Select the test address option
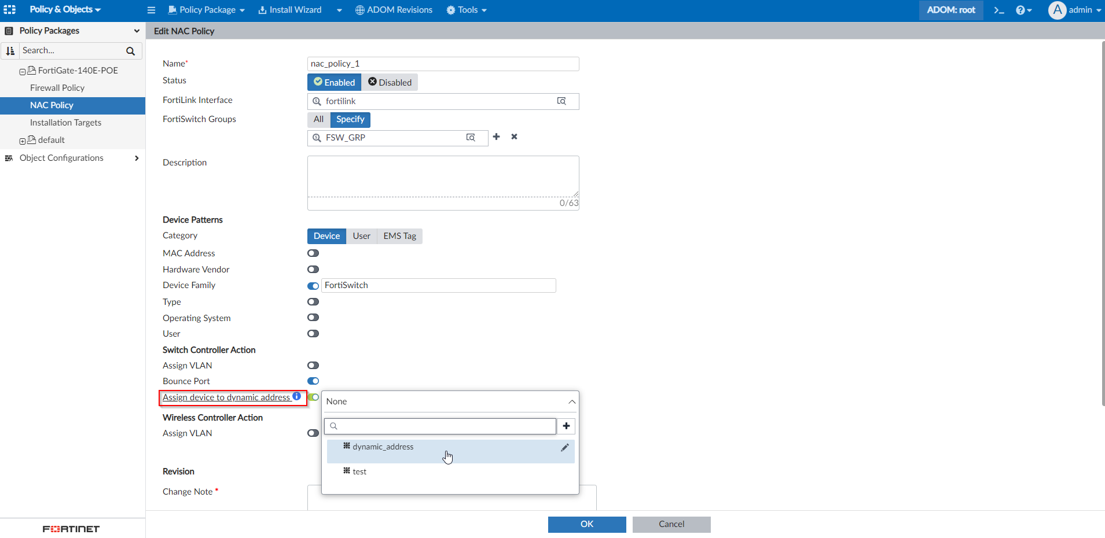 click(450, 472)
